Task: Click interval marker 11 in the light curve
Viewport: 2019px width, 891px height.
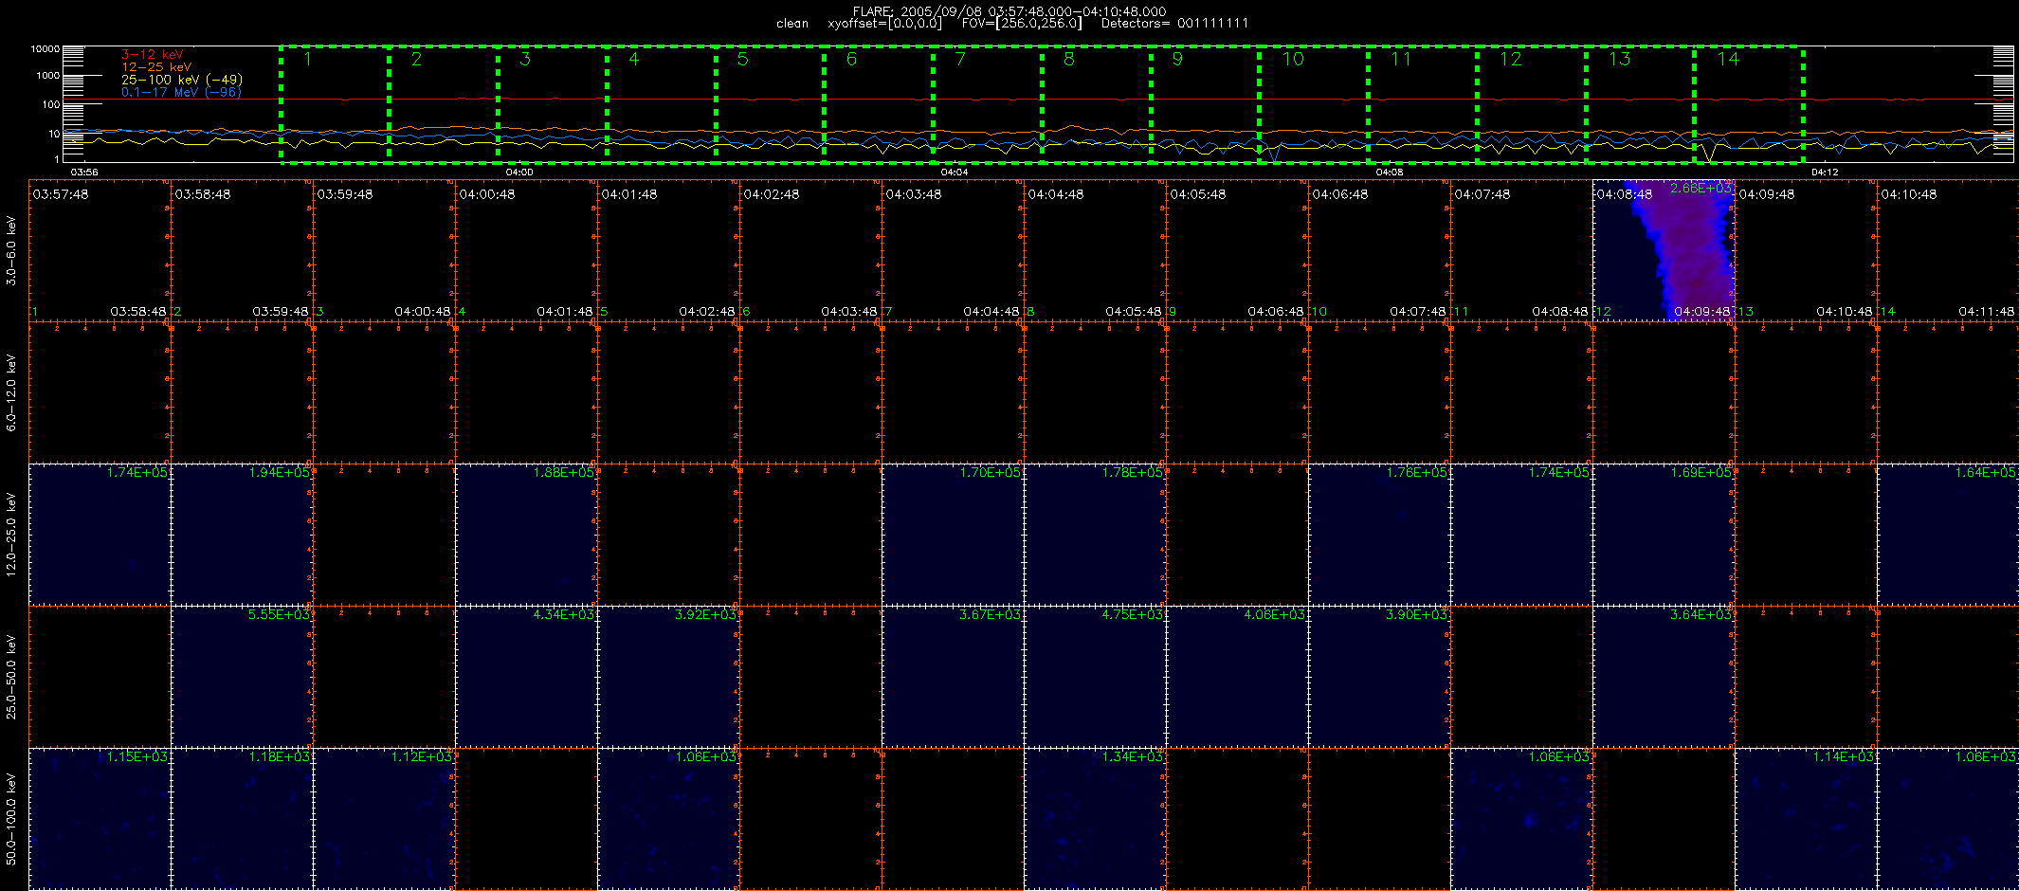Action: [x=1401, y=59]
